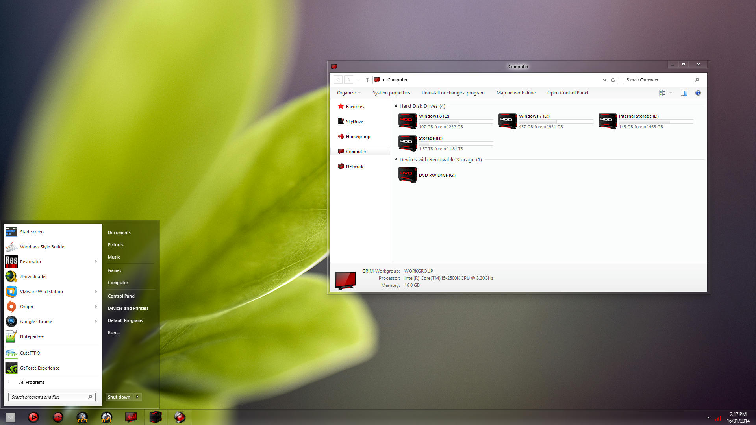This screenshot has width=756, height=425.
Task: Select Devices and Printers menu entry
Action: point(128,308)
